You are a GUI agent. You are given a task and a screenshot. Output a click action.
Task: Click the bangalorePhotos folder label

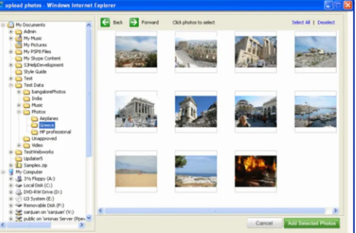coord(48,92)
